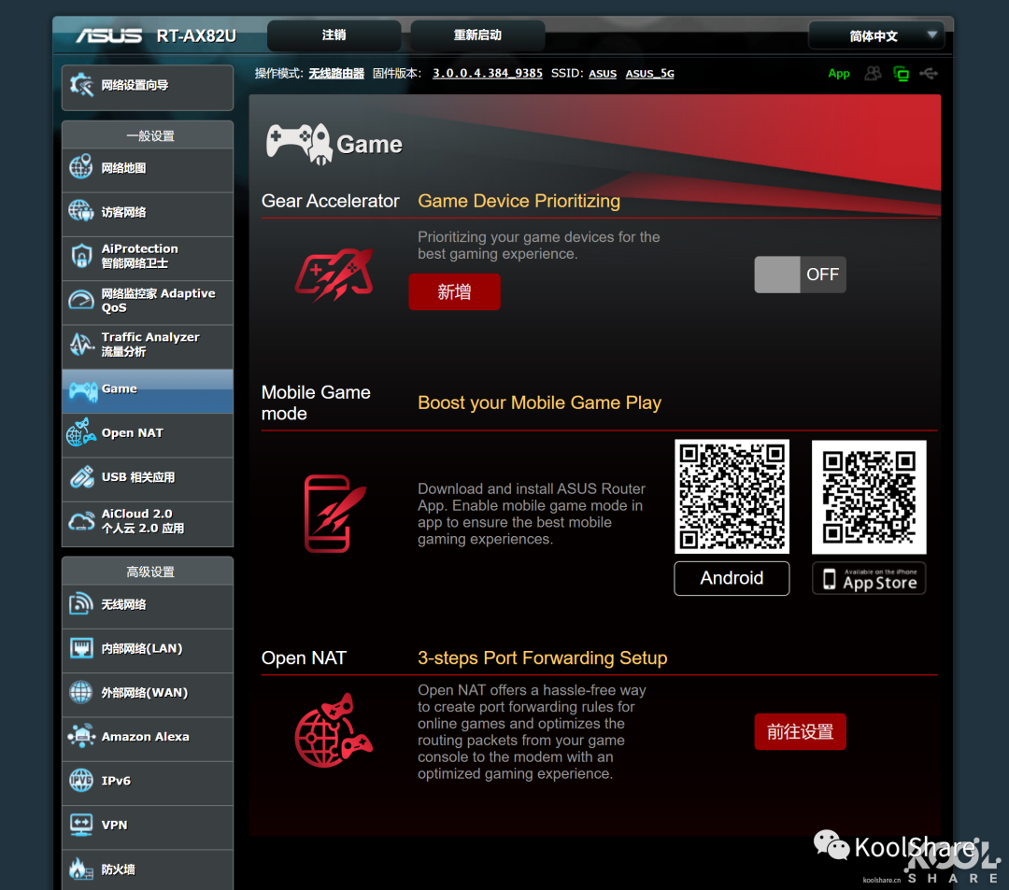Click the guest users status icon
Image resolution: width=1009 pixels, height=890 pixels.
coord(873,73)
